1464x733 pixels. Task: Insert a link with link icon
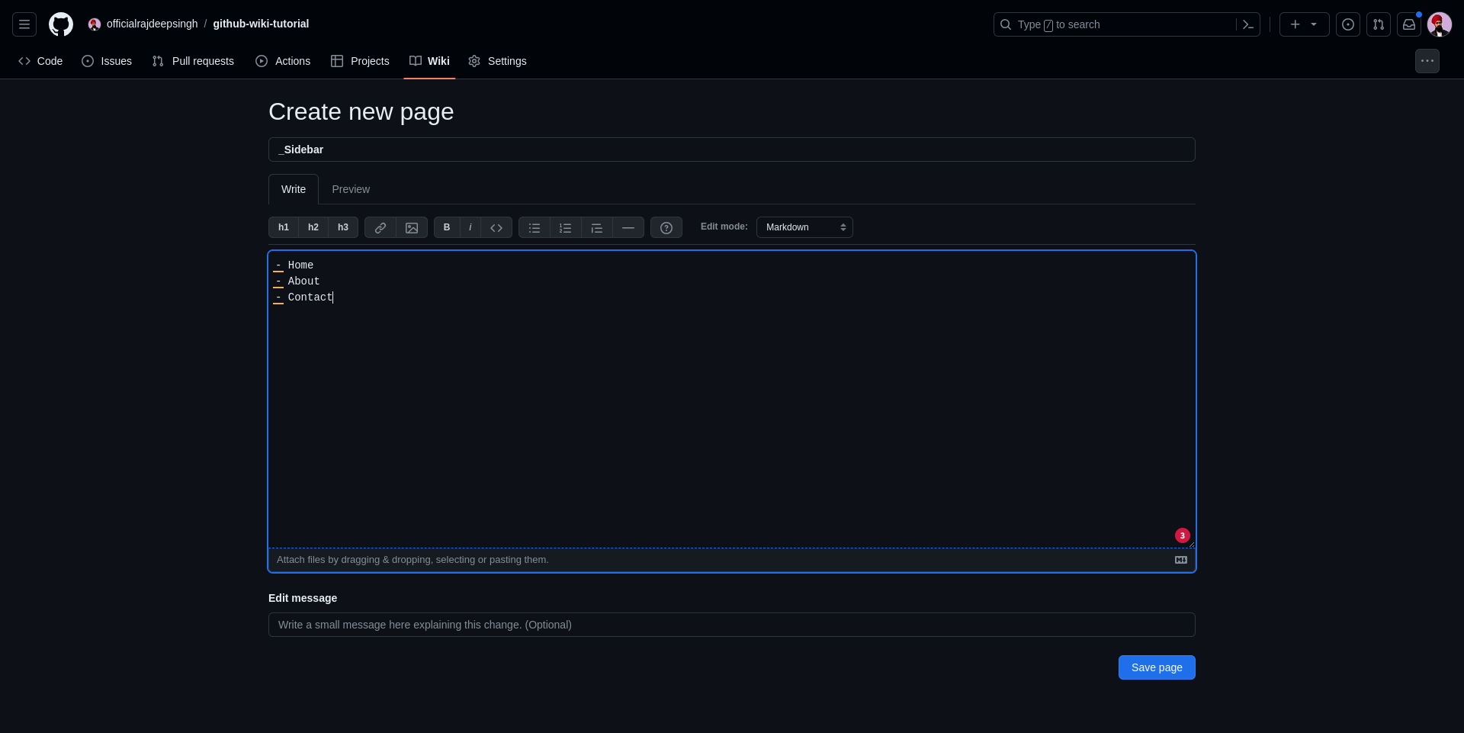pos(380,227)
